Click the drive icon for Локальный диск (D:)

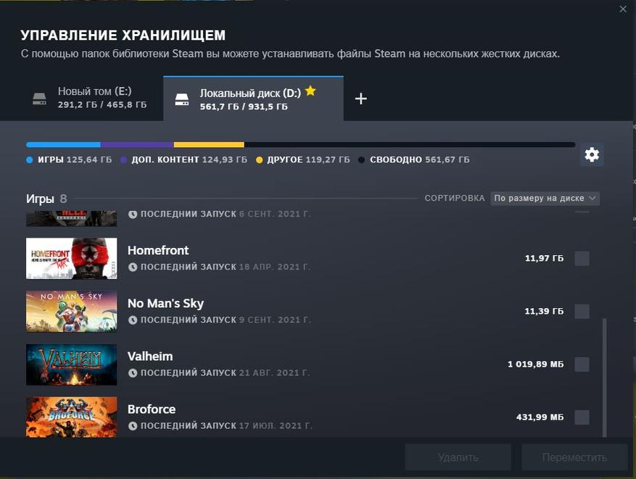182,99
